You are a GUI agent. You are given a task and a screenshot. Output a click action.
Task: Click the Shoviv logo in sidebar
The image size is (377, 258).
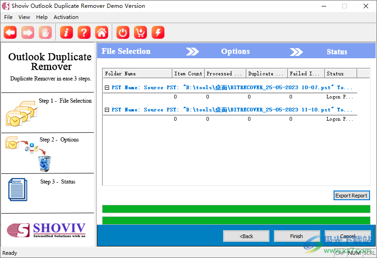pos(46,230)
